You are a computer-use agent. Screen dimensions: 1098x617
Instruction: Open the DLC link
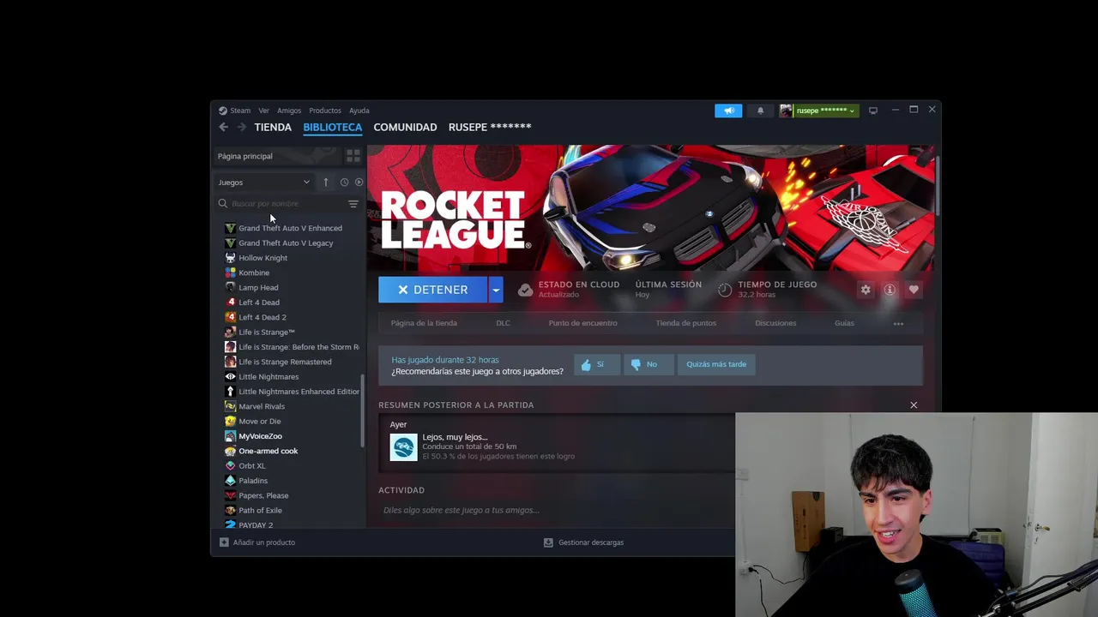pyautogui.click(x=503, y=323)
